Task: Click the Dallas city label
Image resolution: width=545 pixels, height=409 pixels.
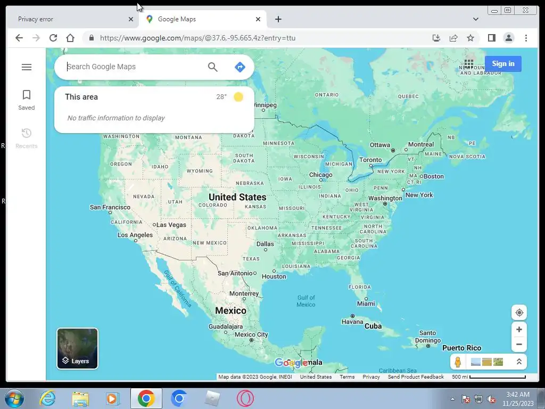Action: (265, 244)
